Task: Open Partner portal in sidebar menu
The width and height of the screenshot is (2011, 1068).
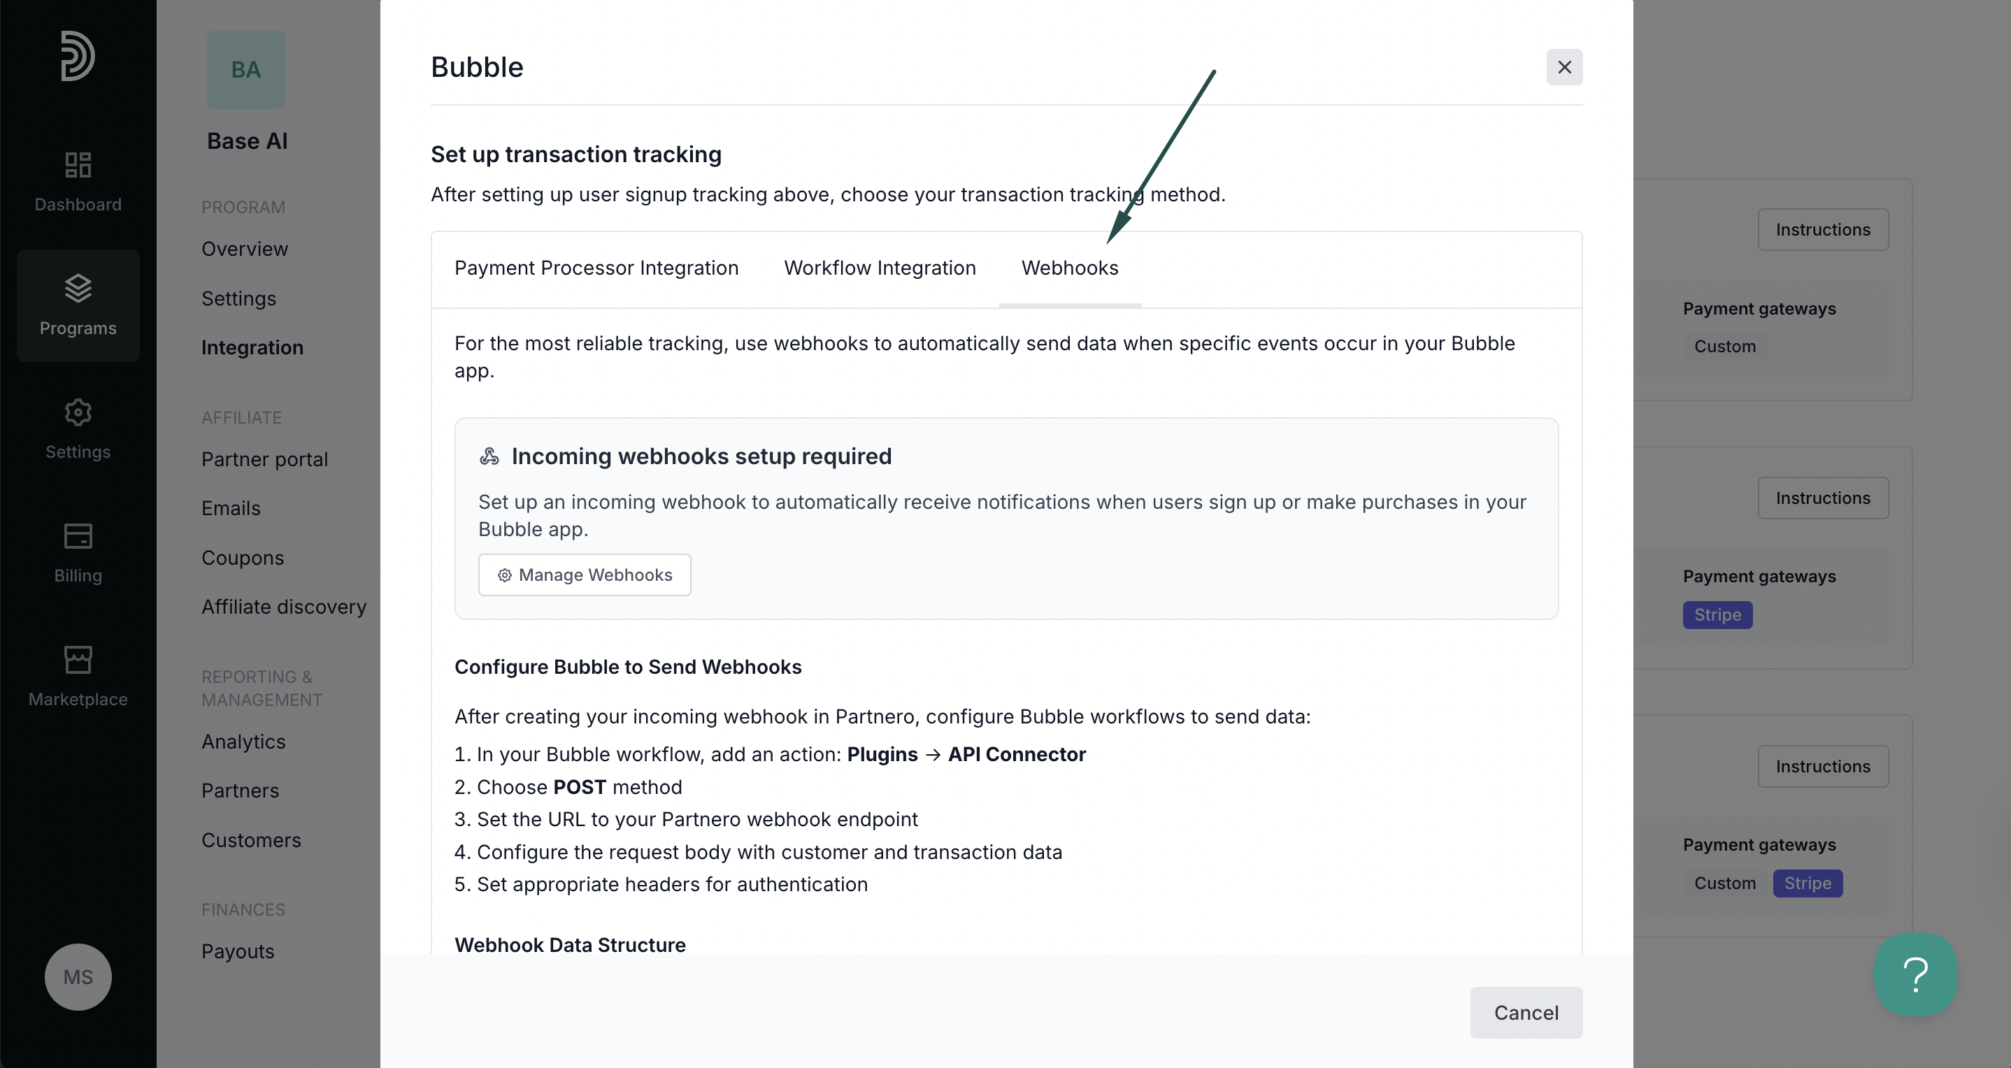Action: [x=264, y=459]
